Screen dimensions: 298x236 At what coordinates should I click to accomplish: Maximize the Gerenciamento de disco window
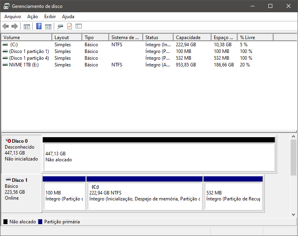click(x=270, y=6)
